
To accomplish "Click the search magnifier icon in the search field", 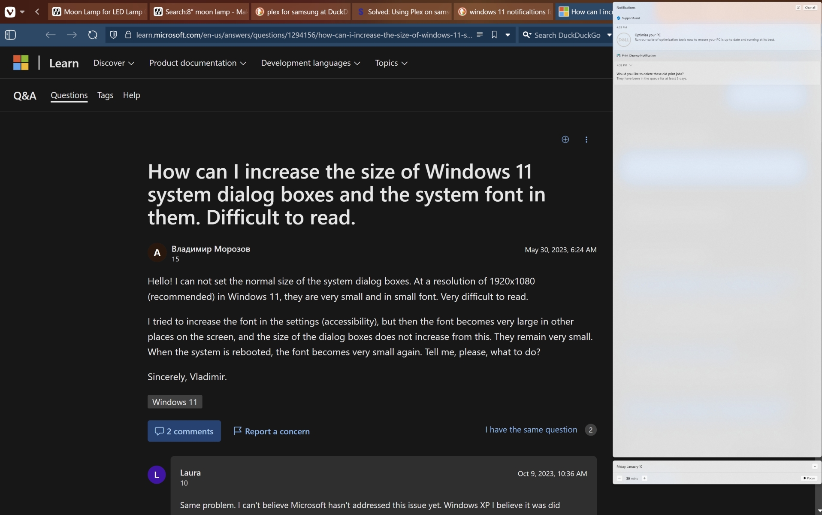I will click(x=526, y=35).
